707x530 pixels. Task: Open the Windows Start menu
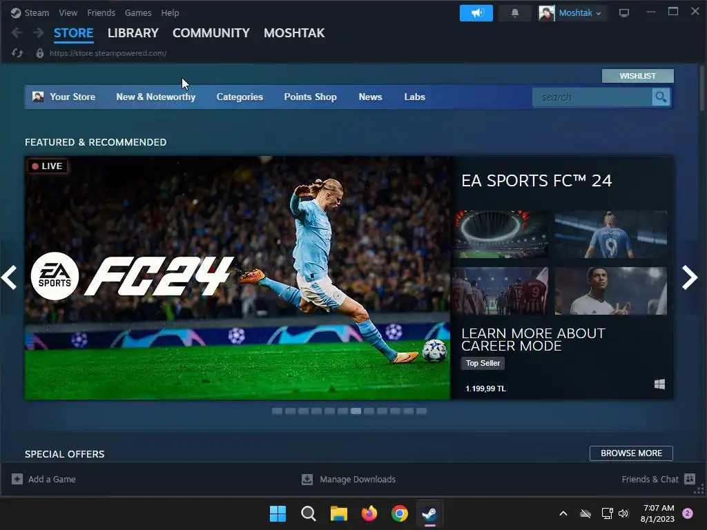(278, 513)
